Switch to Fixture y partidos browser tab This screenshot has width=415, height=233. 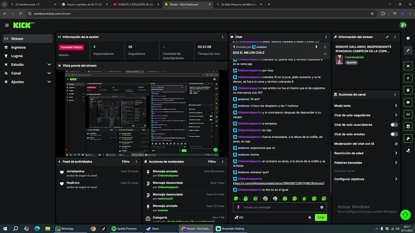tap(85, 5)
